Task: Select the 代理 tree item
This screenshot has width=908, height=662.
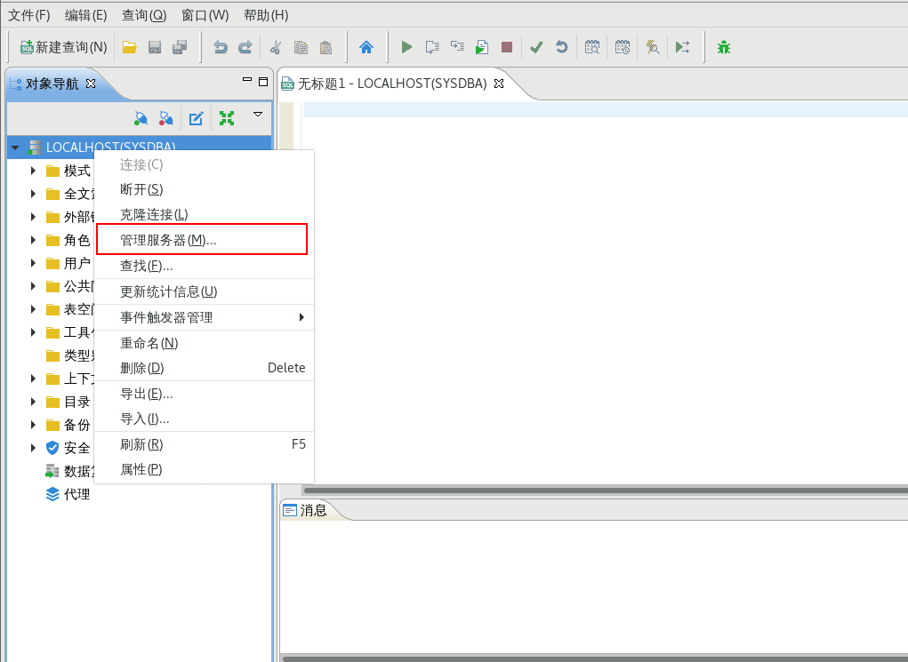Action: click(x=77, y=494)
